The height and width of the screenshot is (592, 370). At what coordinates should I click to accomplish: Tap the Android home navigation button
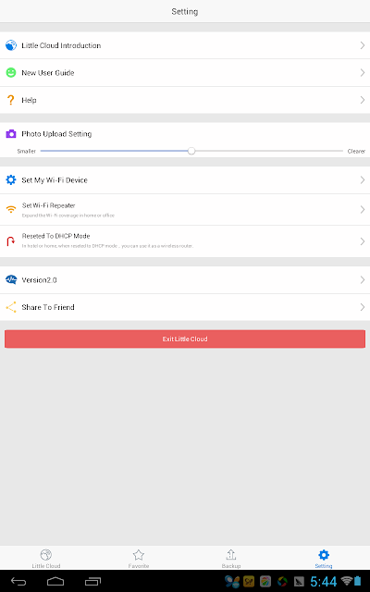point(55,582)
